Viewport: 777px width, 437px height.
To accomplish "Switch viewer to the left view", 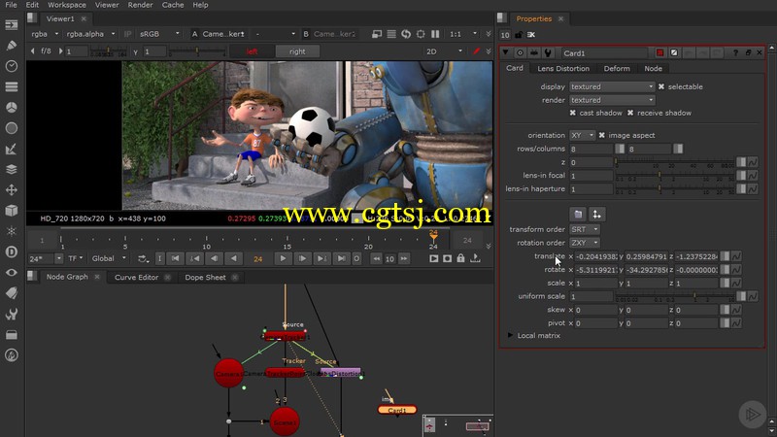I will point(252,51).
